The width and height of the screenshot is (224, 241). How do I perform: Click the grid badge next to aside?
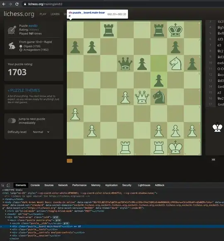66,223
